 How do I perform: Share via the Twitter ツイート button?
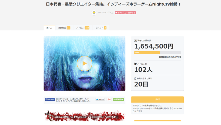coord(100,100)
